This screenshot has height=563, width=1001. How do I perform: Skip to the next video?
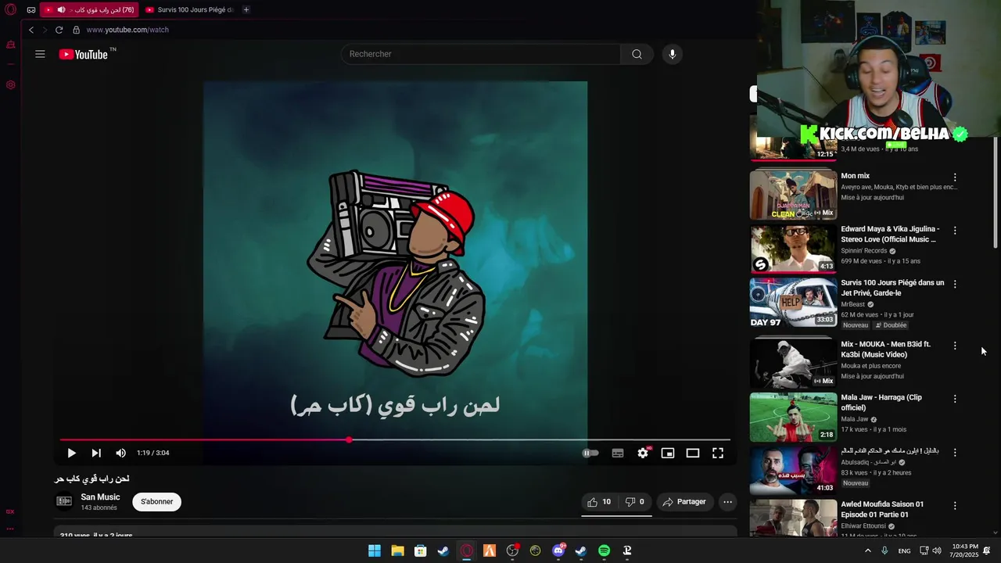point(96,453)
